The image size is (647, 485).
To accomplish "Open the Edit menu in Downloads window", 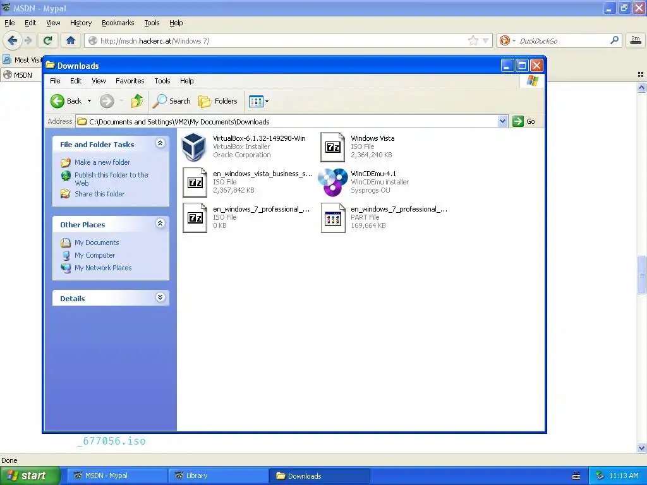I will pyautogui.click(x=76, y=81).
